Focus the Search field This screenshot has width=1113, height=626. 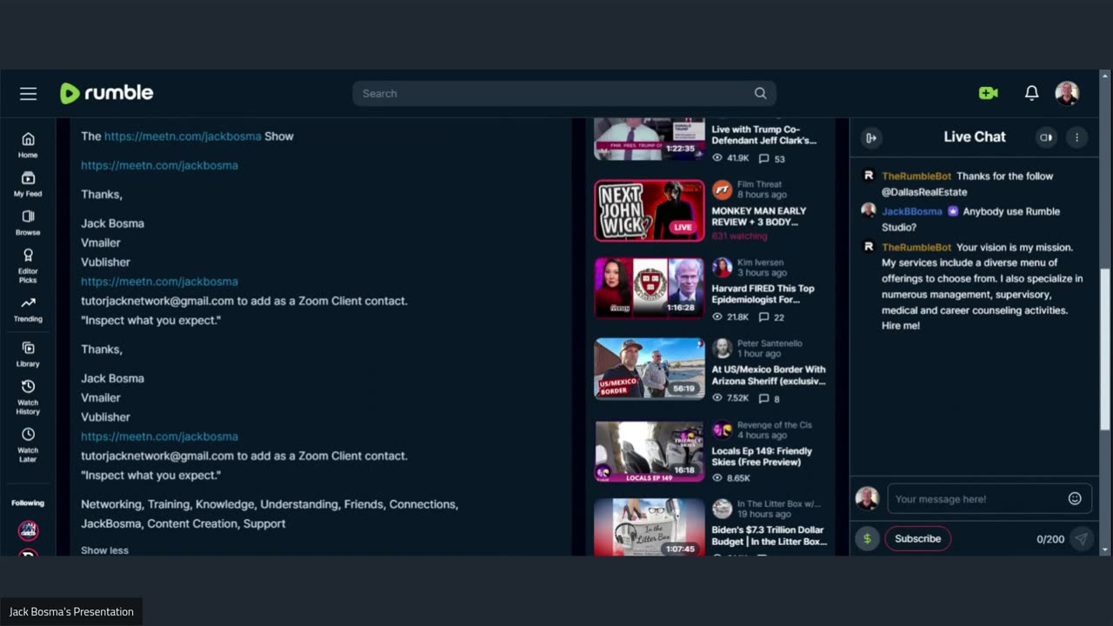point(564,93)
